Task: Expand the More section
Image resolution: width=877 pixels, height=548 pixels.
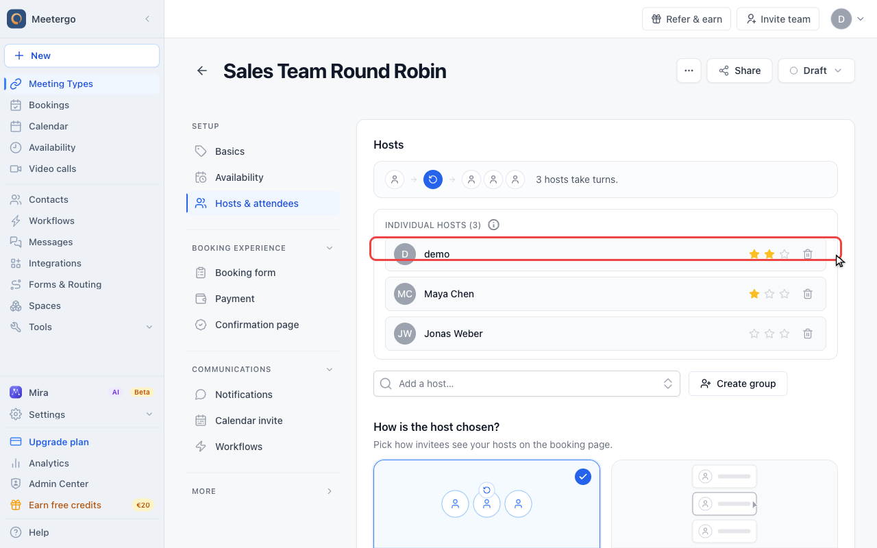Action: (330, 491)
